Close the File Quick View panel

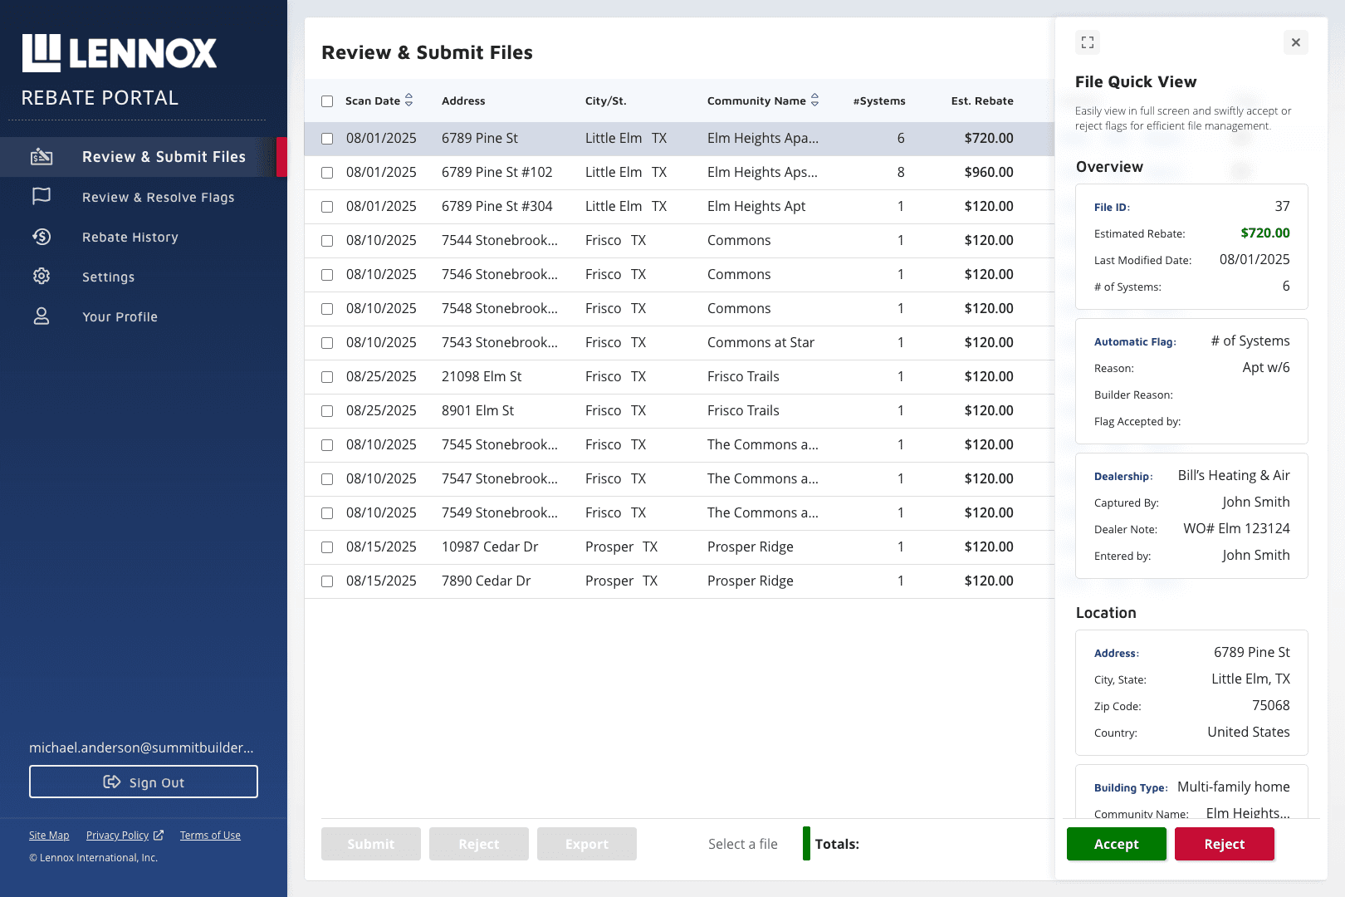coord(1296,42)
